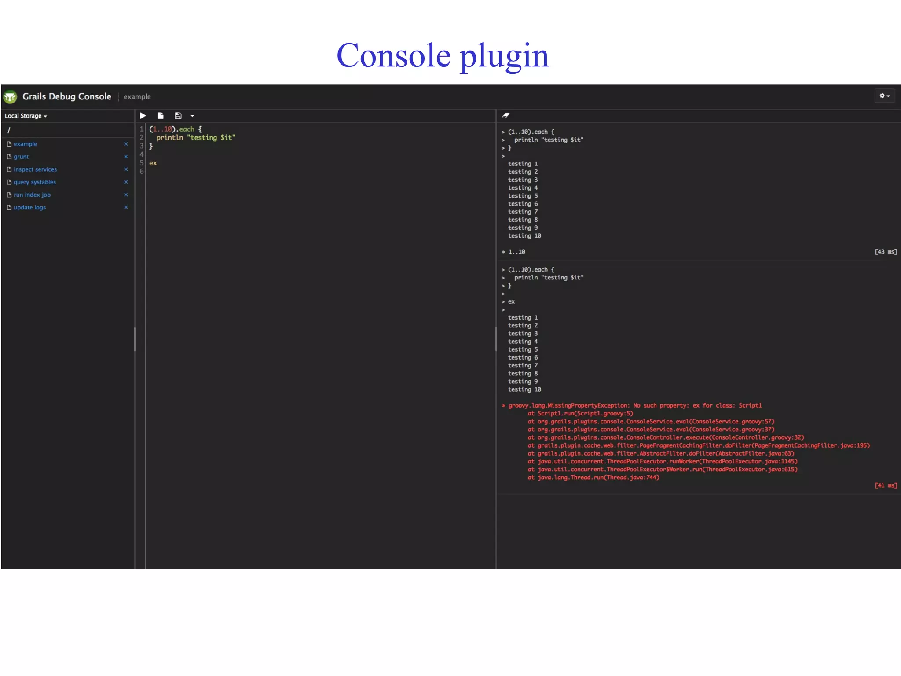Click the [41 ms] timing label
This screenshot has height=676, width=901.
886,485
